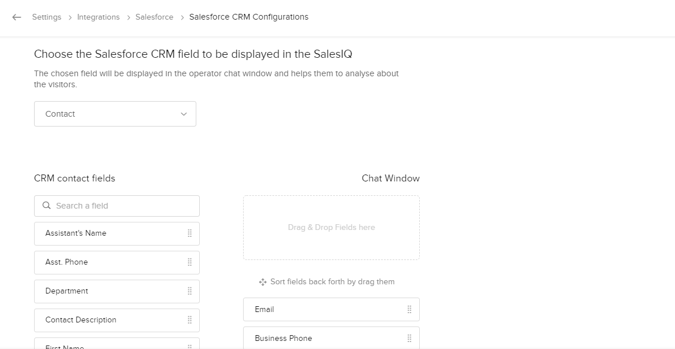Click the Drag & Drop Fields area
Viewport: 675px width, 349px height.
coord(331,228)
